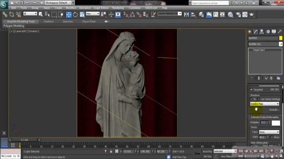Toggle Keyboard Shortcut Override
This screenshot has height=159, width=284.
(x=118, y=15)
